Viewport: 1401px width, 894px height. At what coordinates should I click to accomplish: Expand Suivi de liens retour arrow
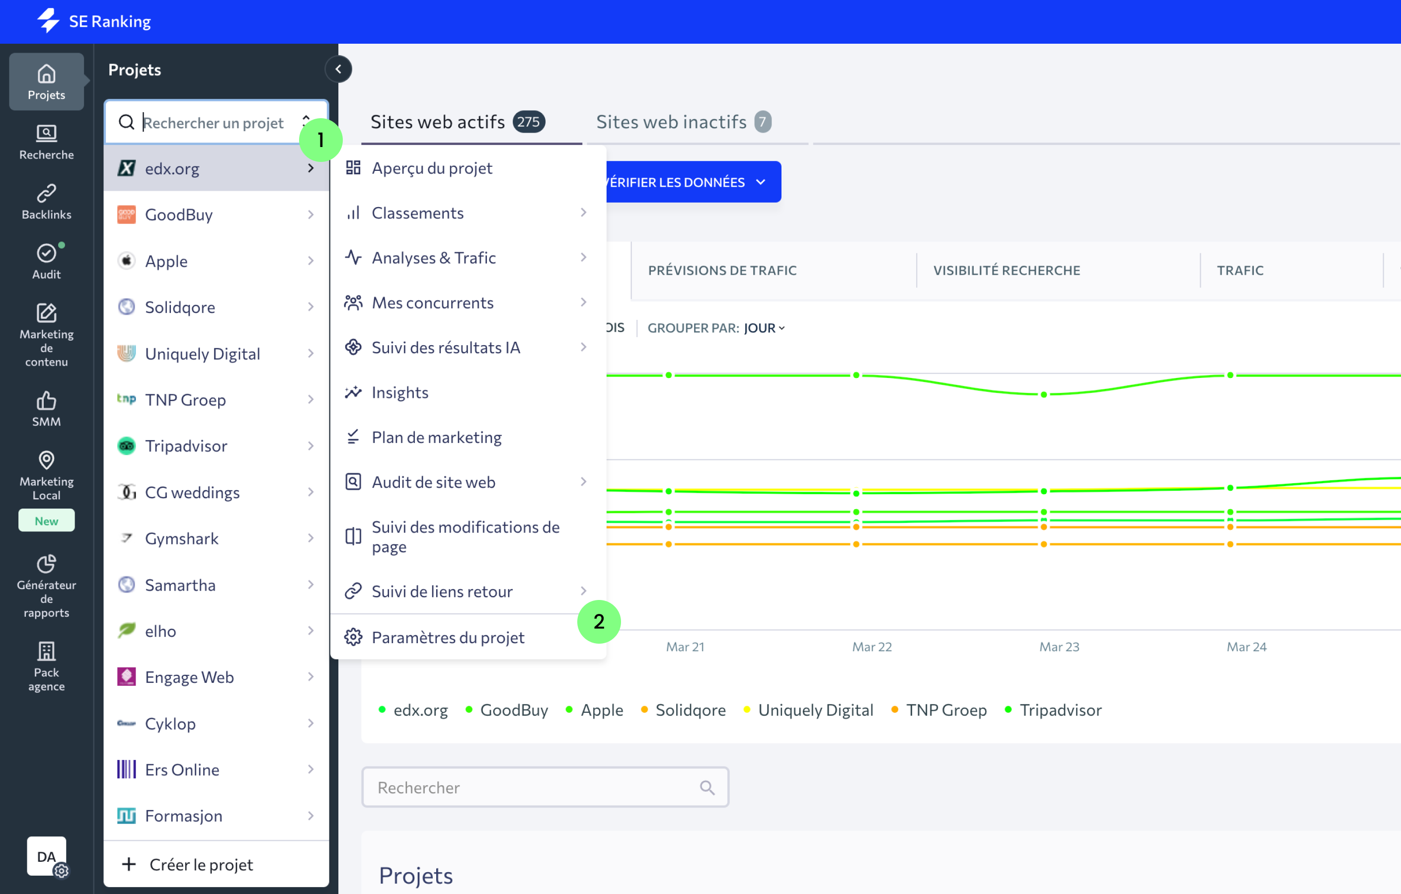[x=584, y=591]
